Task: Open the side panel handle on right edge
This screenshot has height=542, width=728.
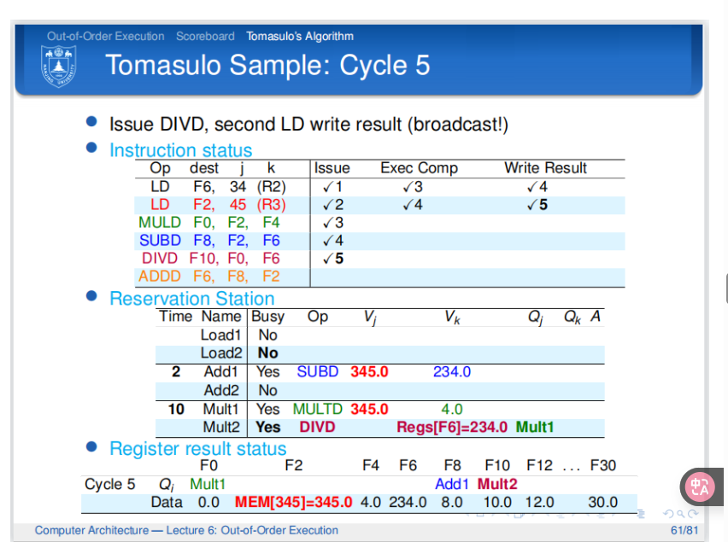Action: click(x=725, y=288)
